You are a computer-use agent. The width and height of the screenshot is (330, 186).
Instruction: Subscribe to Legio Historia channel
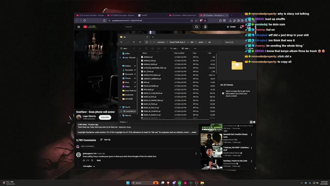pos(105,117)
